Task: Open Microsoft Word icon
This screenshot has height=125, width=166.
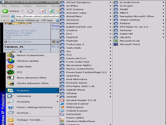Action: coord(116,44)
